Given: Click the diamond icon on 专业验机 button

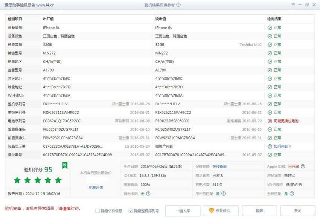Looking at the screenshot, I should tap(212, 210).
